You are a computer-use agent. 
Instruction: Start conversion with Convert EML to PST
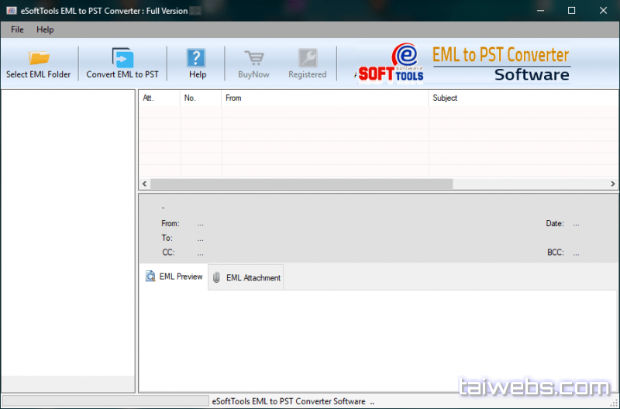(122, 58)
